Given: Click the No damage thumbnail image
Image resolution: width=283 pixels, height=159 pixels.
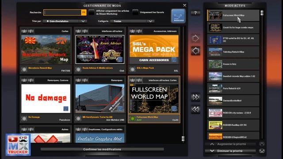Looking at the screenshot, I should click(x=46, y=98).
